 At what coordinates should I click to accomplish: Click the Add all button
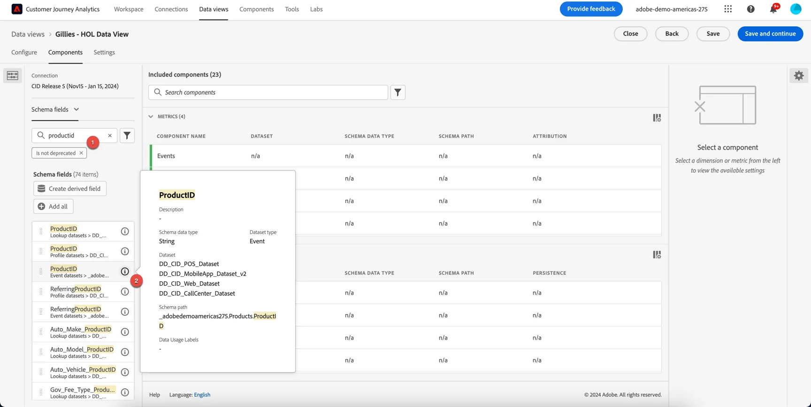click(x=54, y=206)
